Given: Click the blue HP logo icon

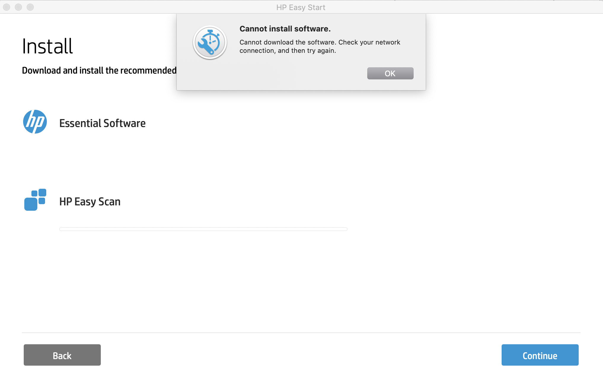Looking at the screenshot, I should tap(35, 122).
